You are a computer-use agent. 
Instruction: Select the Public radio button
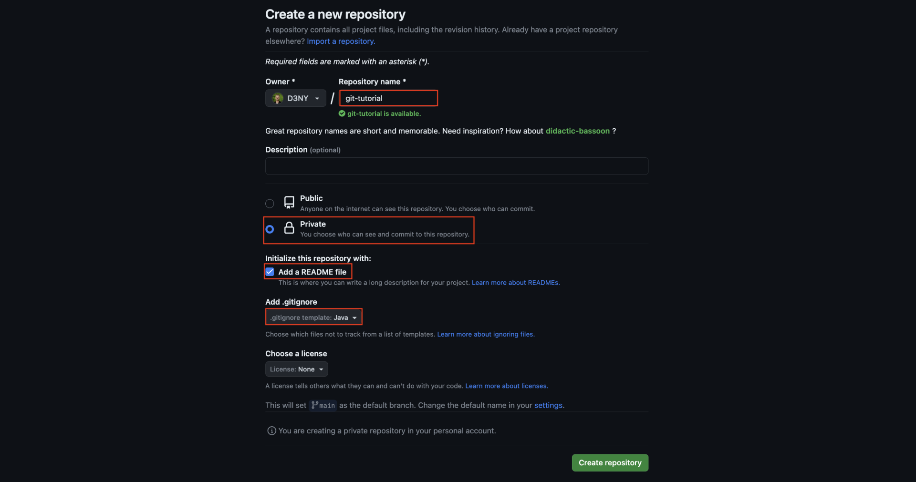(x=270, y=204)
